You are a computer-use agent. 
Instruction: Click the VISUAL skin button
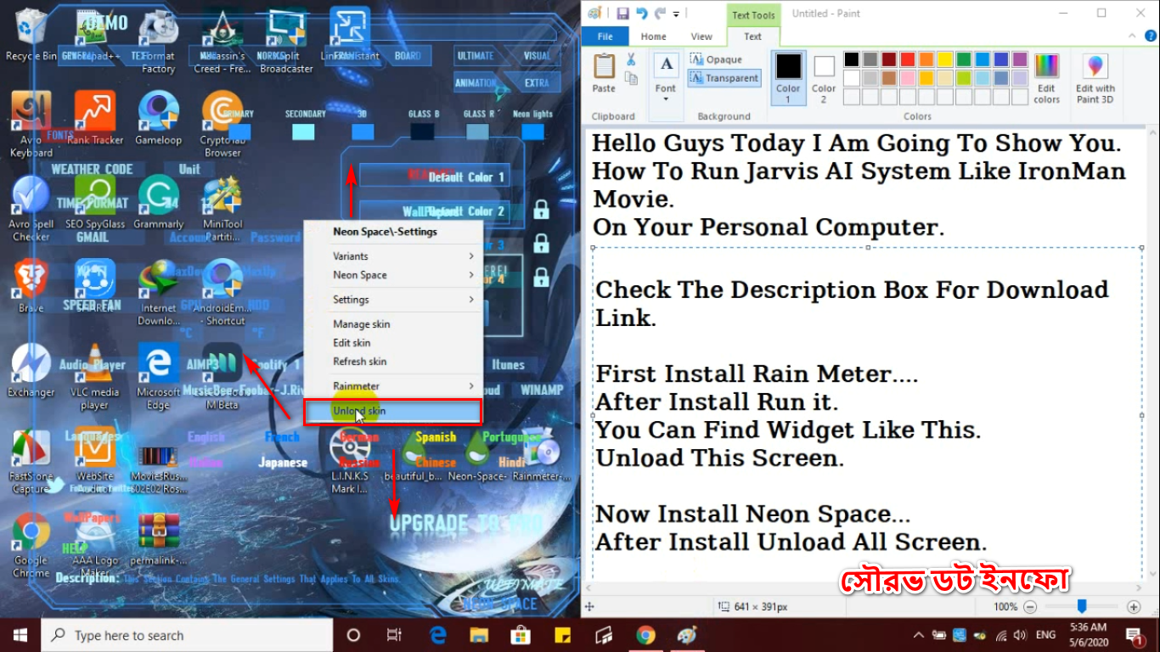(x=537, y=56)
